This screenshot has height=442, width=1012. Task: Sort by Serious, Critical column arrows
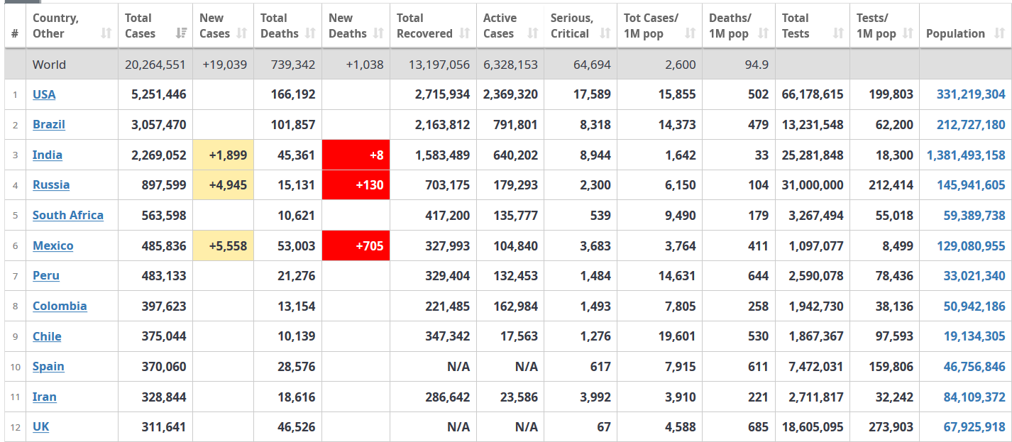[605, 33]
